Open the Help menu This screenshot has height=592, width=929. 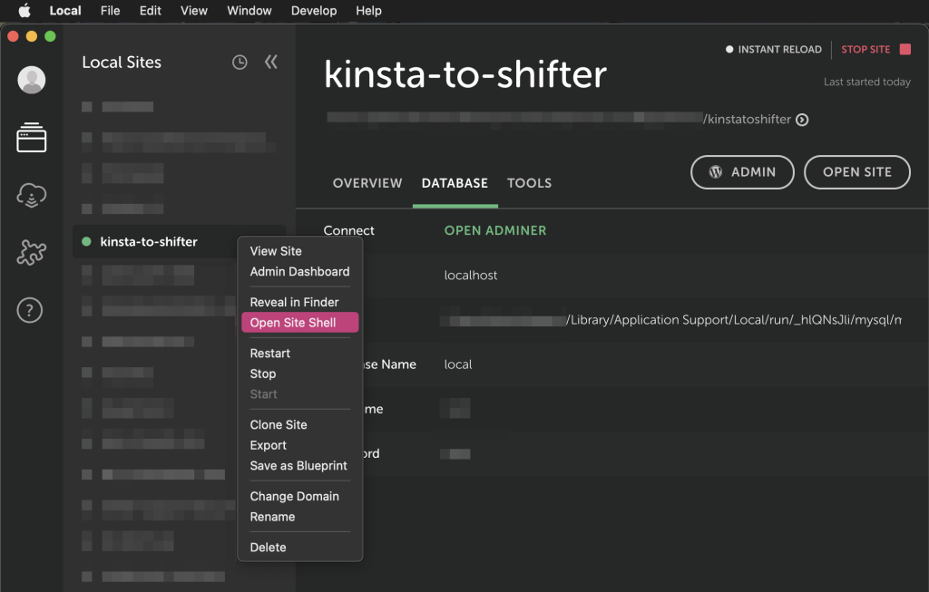tap(368, 11)
